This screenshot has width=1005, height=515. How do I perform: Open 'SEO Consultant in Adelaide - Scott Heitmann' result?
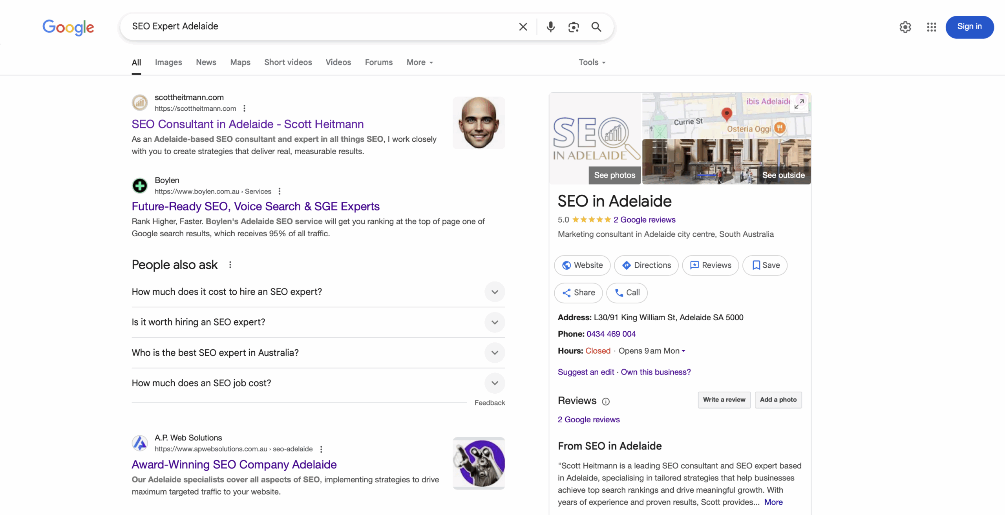pos(248,124)
